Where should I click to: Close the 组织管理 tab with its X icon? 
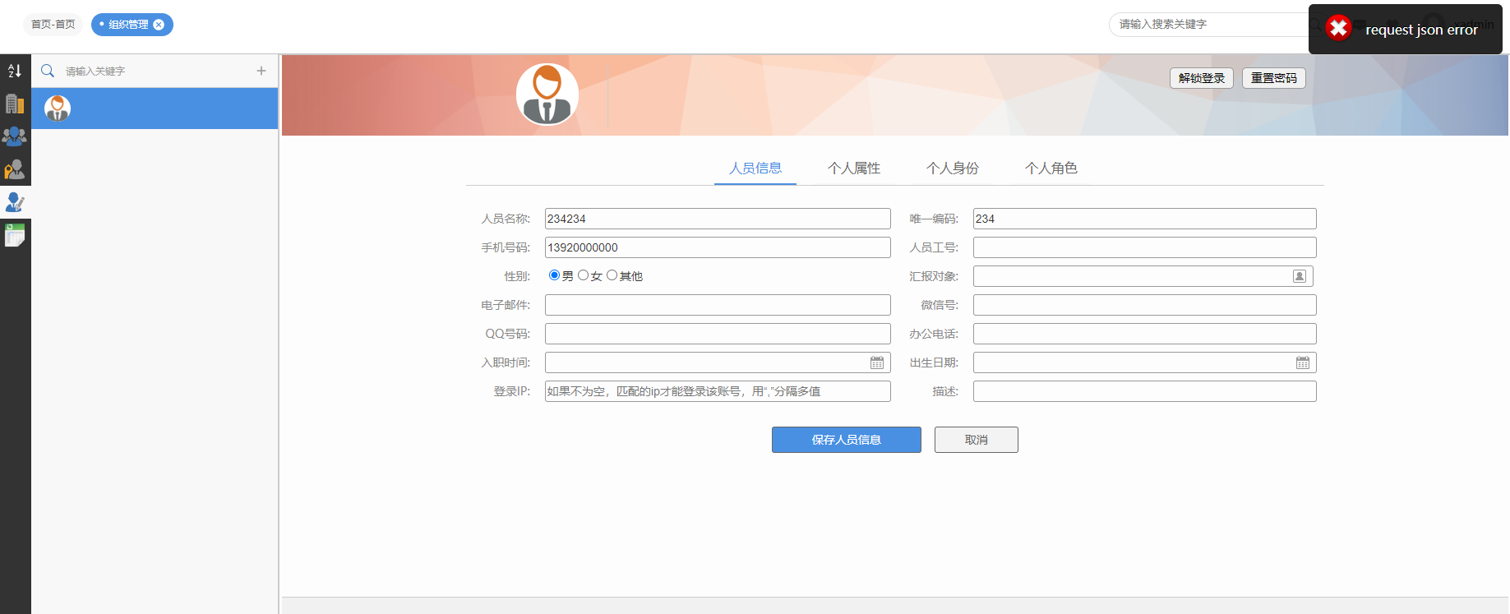(159, 25)
